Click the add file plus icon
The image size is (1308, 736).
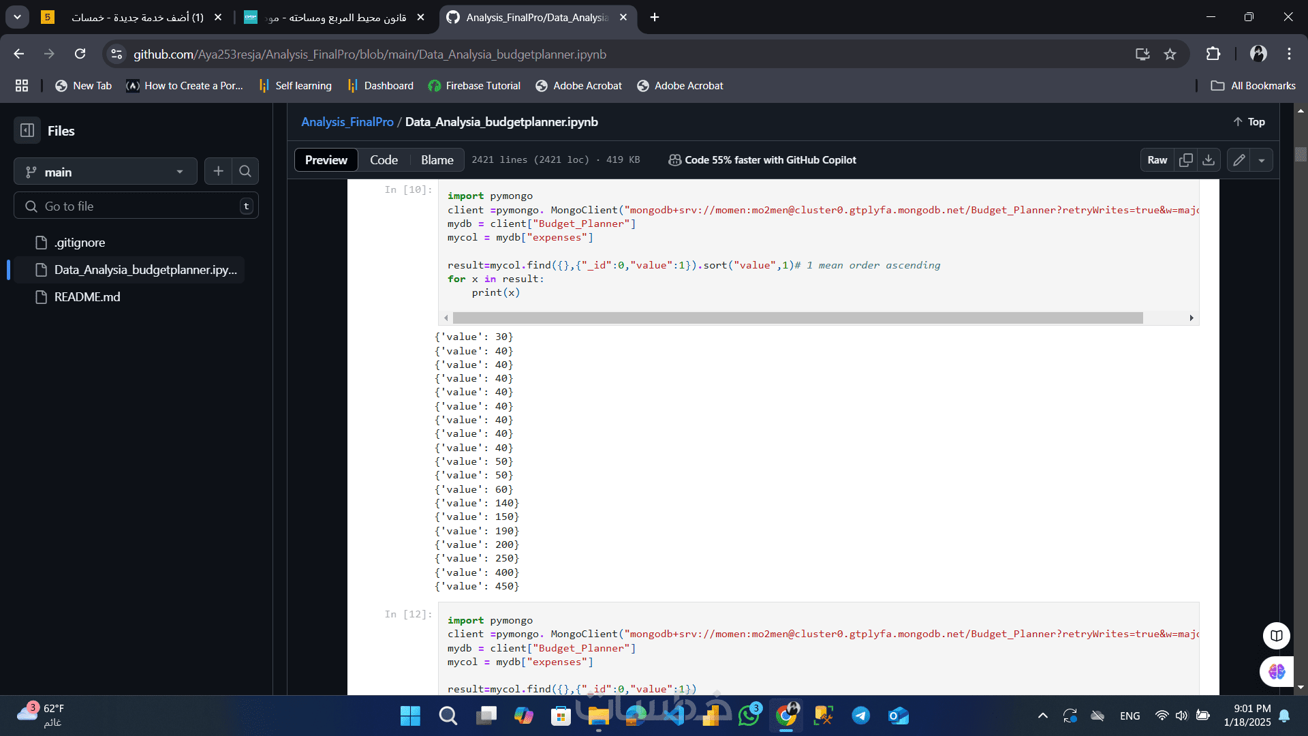click(218, 171)
